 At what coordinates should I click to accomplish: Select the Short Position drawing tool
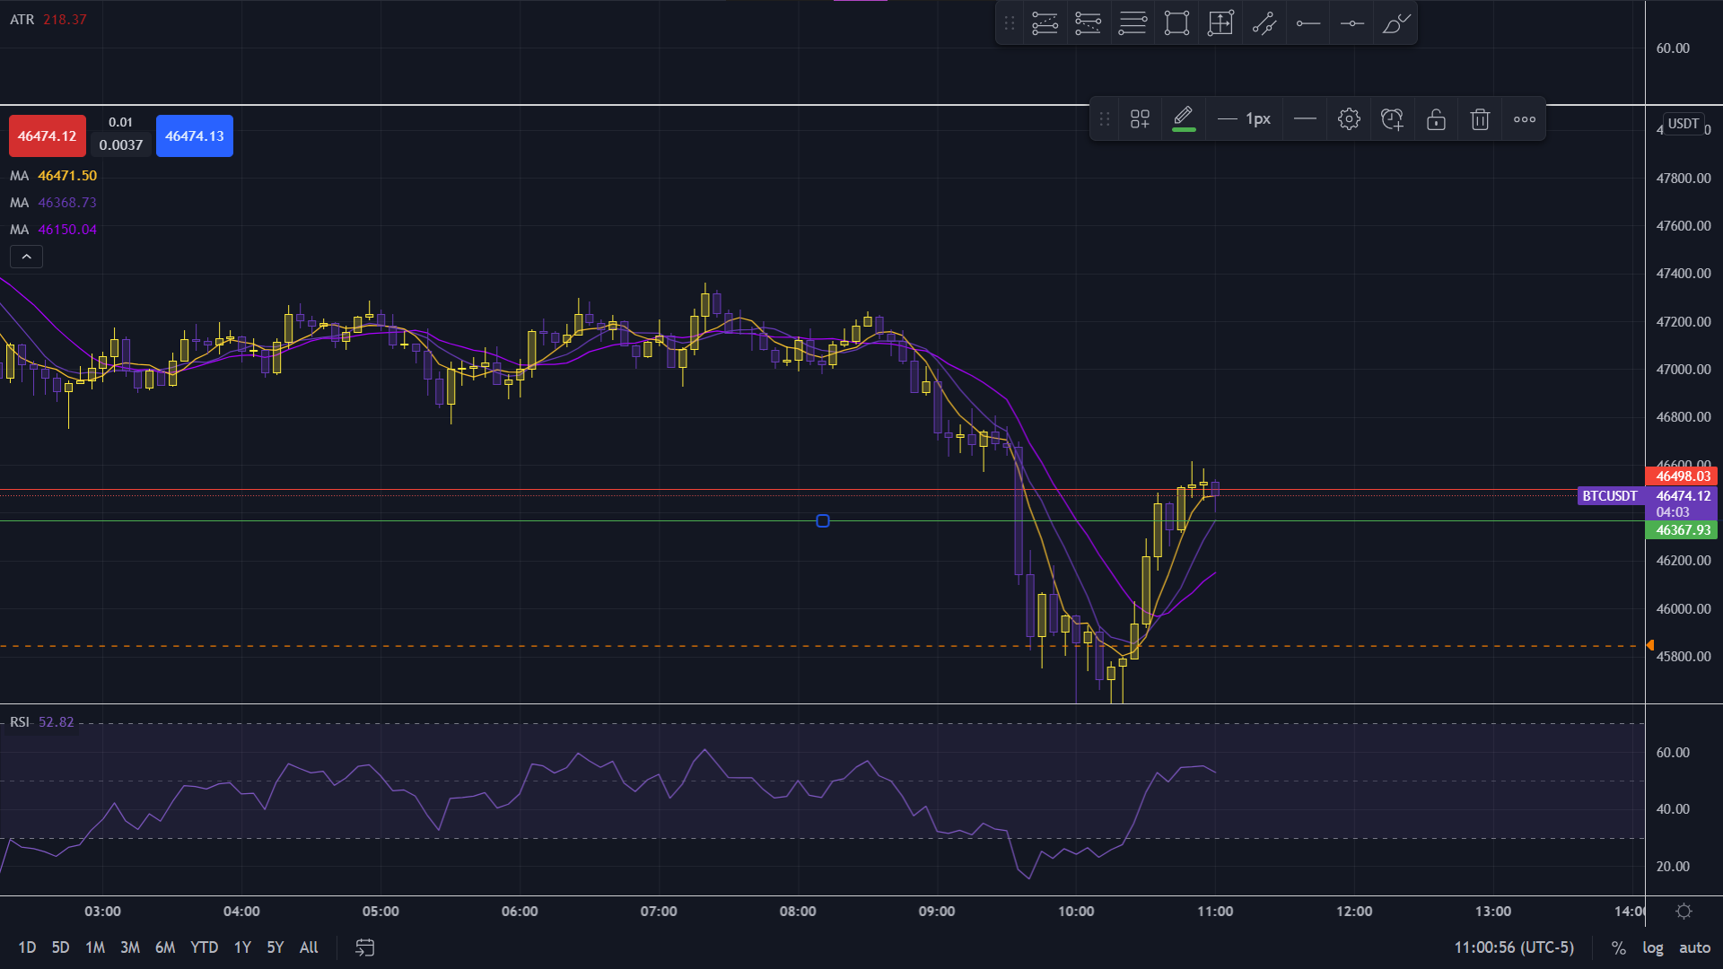point(1089,23)
